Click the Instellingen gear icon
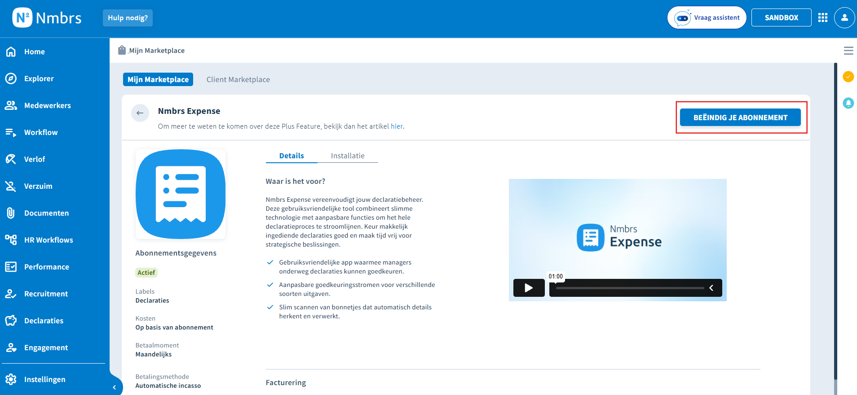Image resolution: width=857 pixels, height=395 pixels. pyautogui.click(x=11, y=379)
